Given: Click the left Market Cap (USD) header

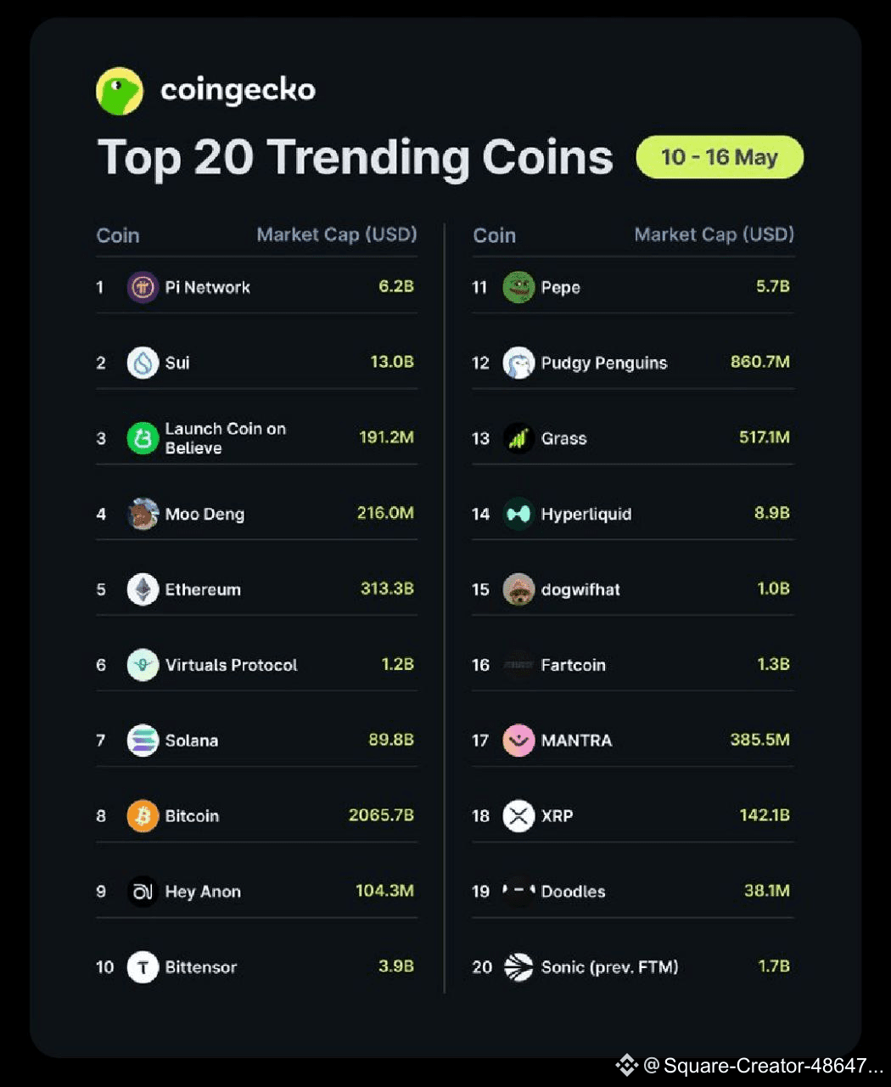Looking at the screenshot, I should [x=337, y=234].
